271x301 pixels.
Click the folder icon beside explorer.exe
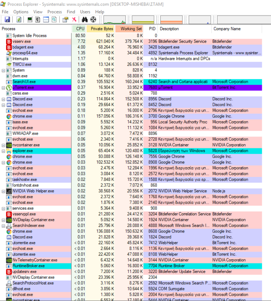[9, 151]
